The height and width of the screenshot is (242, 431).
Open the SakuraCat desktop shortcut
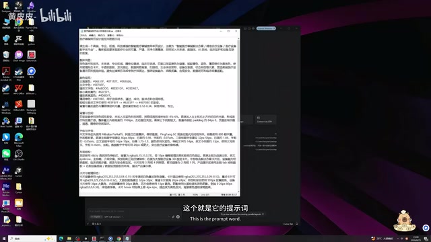[32, 56]
